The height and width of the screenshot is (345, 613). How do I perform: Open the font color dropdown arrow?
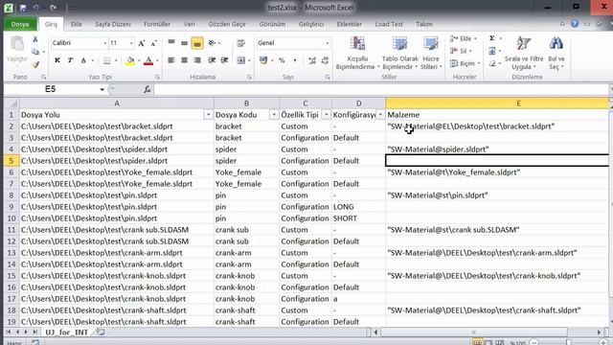[x=157, y=60]
